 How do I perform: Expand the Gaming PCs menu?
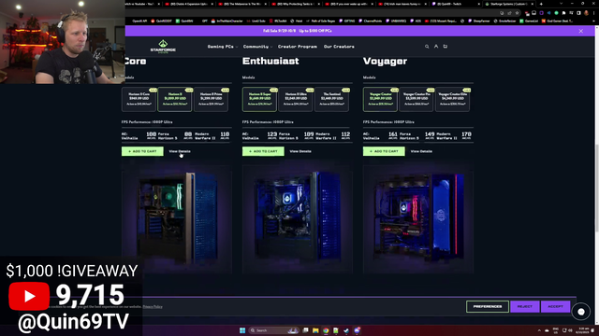click(223, 47)
